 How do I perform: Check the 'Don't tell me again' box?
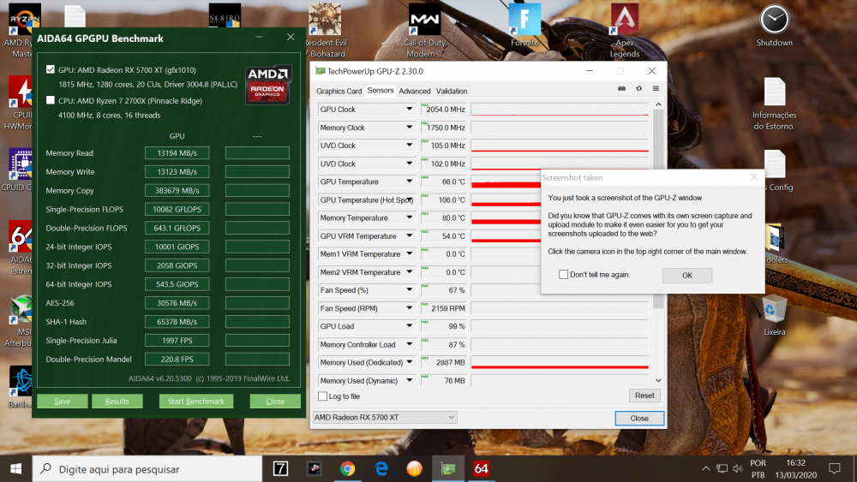[x=563, y=275]
